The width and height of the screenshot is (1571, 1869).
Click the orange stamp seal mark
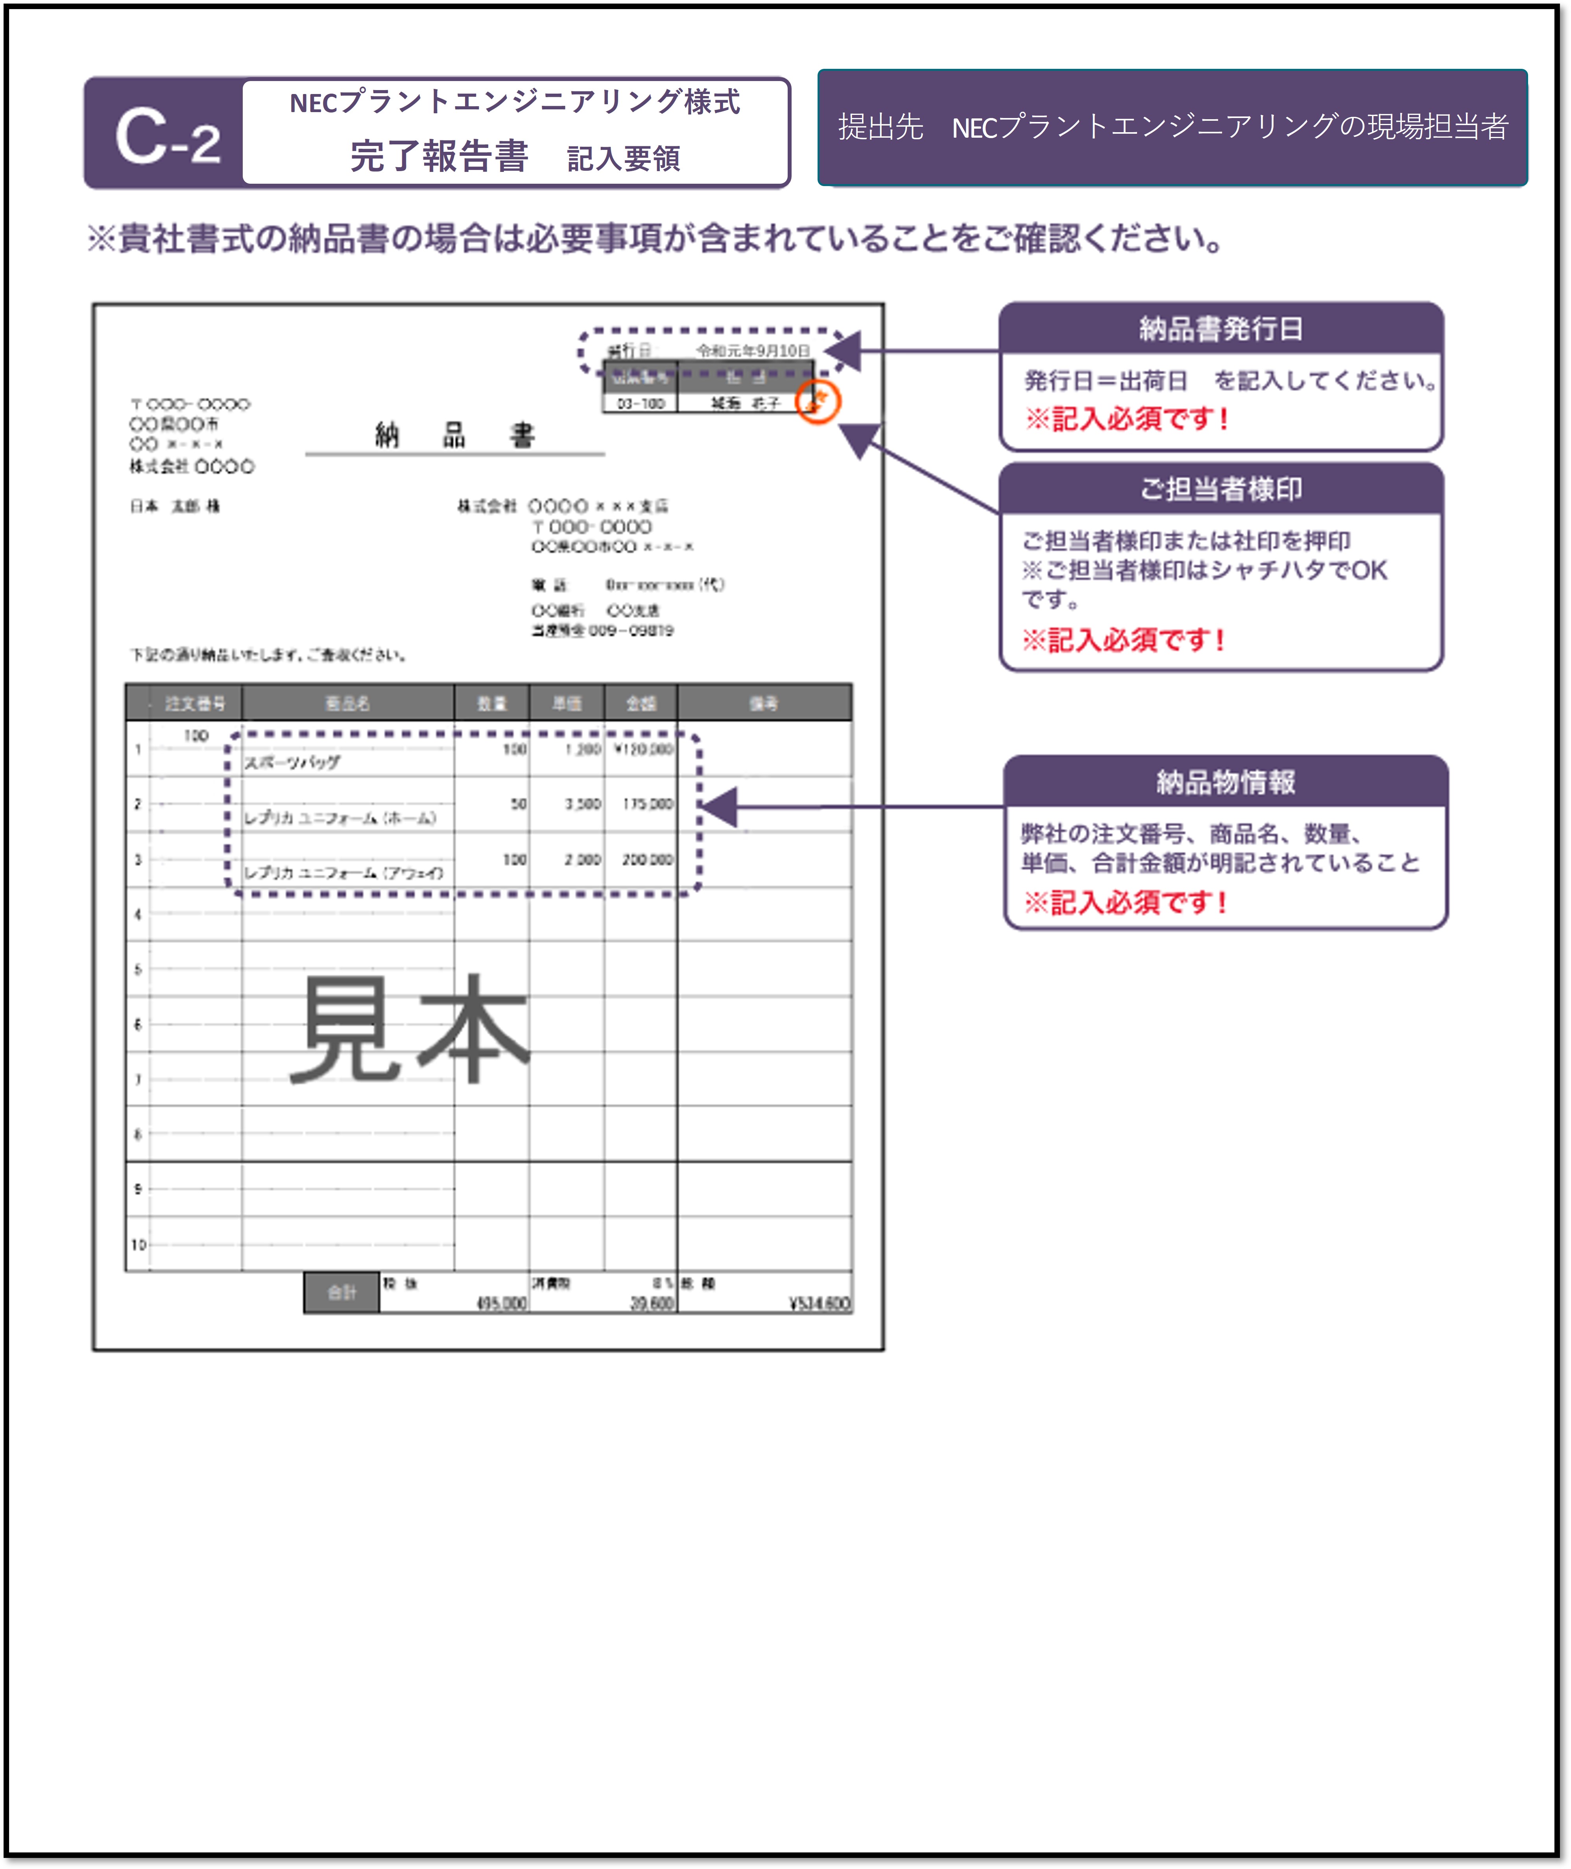point(817,402)
